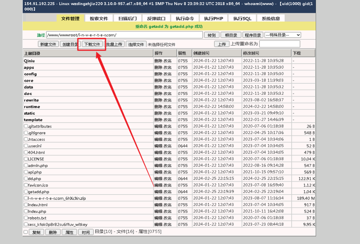Open the 系统信息 tab
The height and width of the screenshot is (244, 360).
pos(271,19)
